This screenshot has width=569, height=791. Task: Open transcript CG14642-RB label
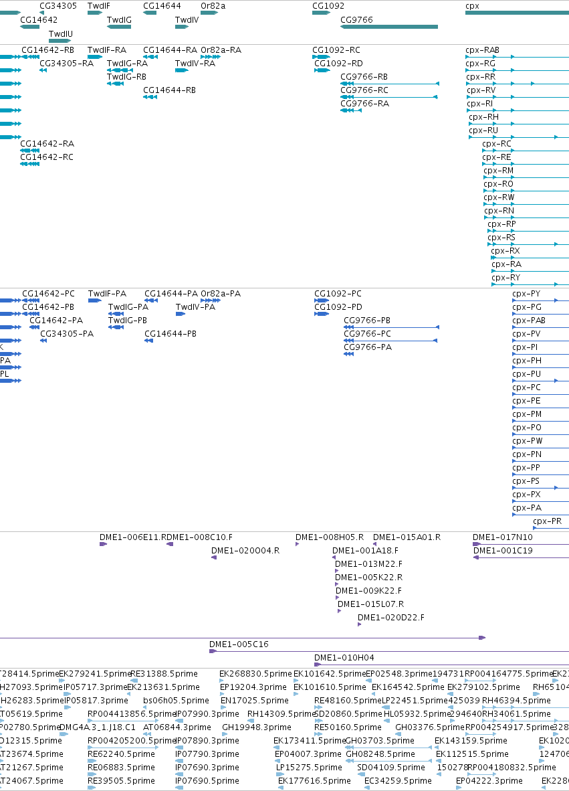47,50
